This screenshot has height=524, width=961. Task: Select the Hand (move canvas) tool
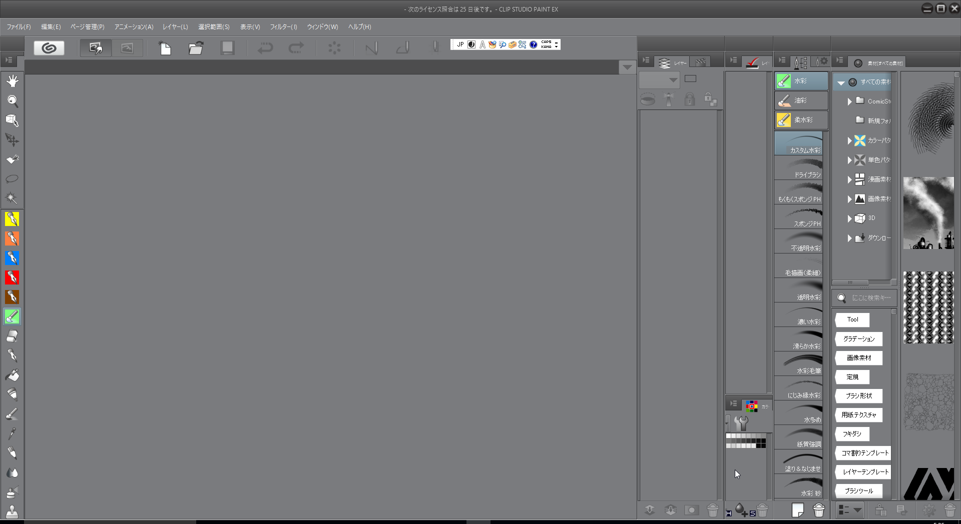pyautogui.click(x=12, y=81)
